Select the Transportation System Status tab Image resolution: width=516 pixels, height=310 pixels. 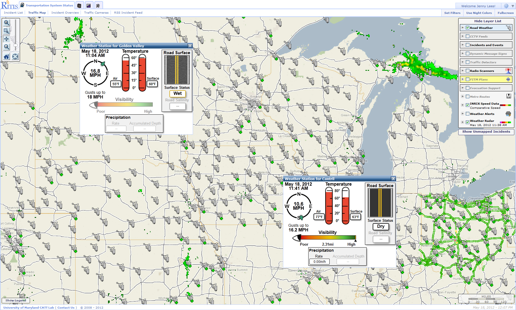pos(47,5)
